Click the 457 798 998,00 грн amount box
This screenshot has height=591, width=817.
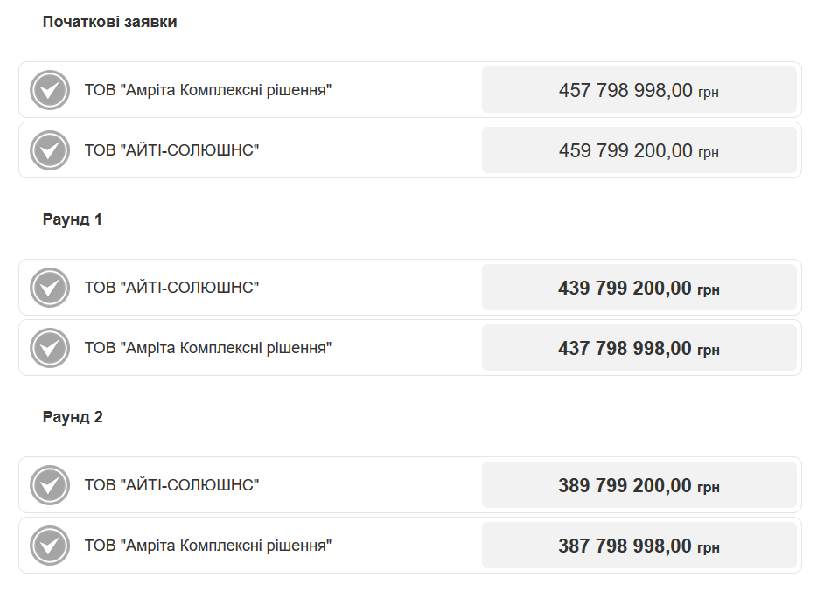639,89
